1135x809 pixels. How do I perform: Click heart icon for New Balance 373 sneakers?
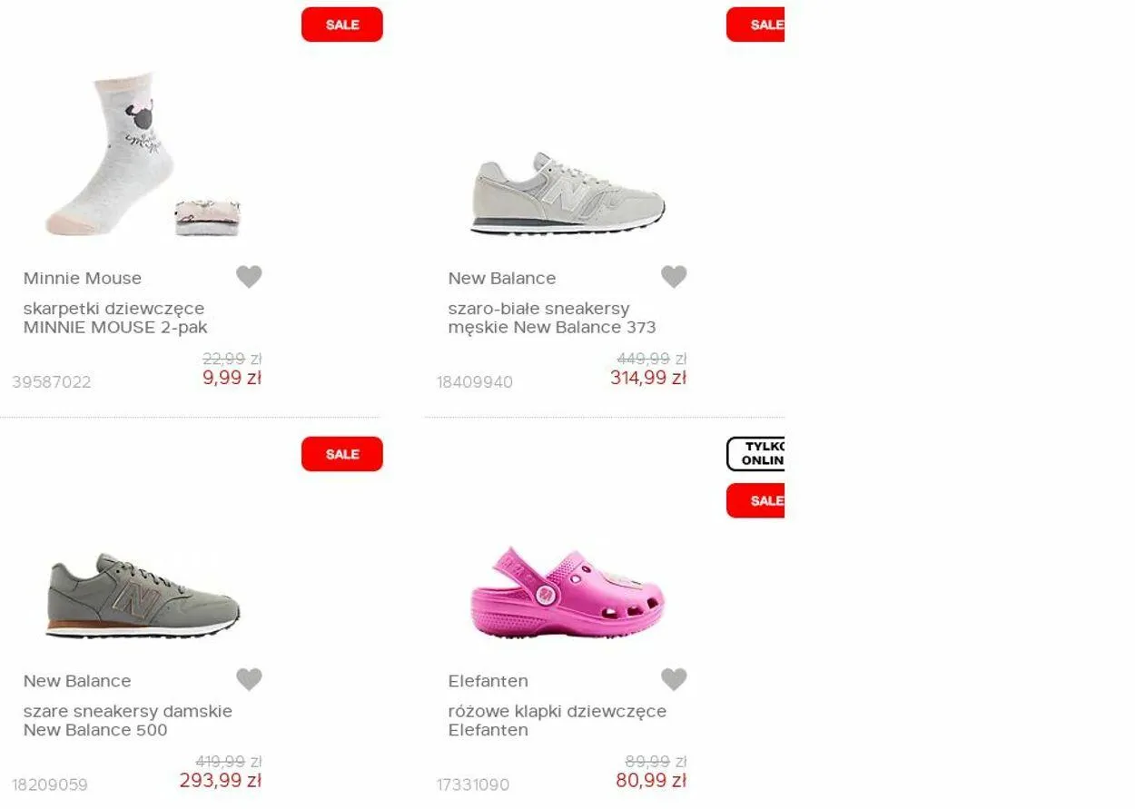tap(674, 277)
